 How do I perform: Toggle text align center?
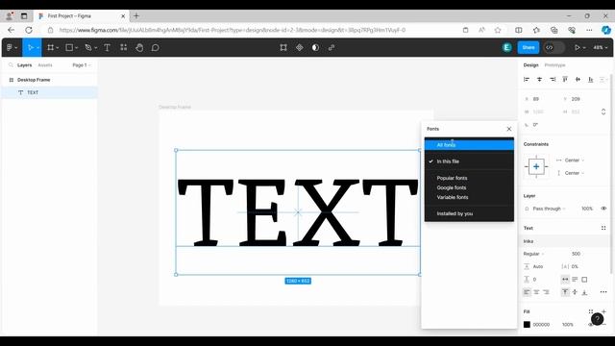[x=536, y=292]
